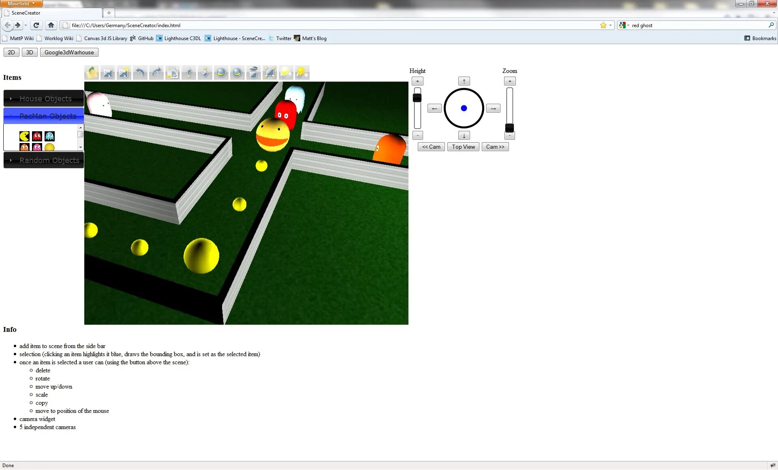The height and width of the screenshot is (470, 778).
Task: Click the Height slider handle
Action: point(417,98)
